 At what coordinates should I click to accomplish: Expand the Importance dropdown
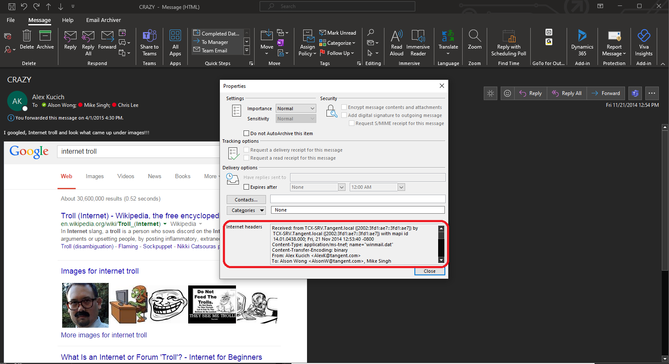[296, 109]
